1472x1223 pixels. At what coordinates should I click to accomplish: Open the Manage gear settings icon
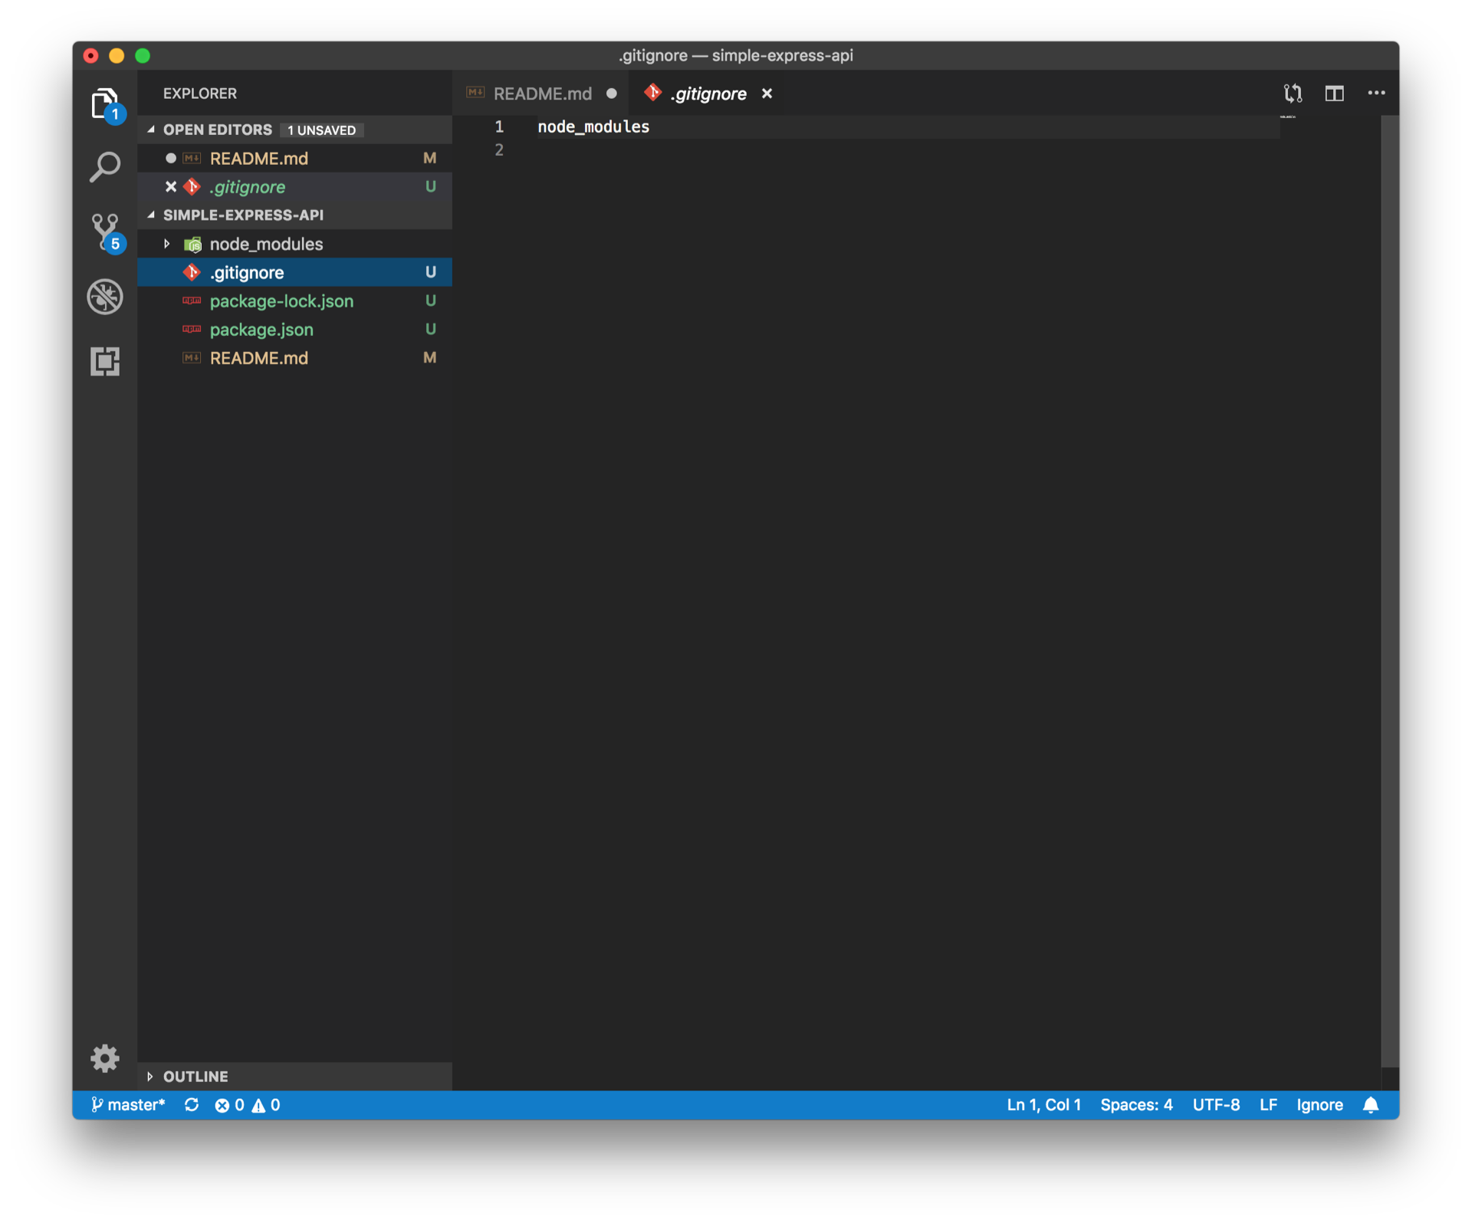104,1058
